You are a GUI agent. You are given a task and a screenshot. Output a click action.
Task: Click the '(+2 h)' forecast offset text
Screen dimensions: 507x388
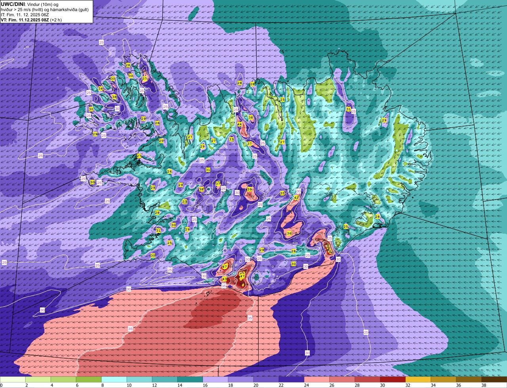click(56, 19)
